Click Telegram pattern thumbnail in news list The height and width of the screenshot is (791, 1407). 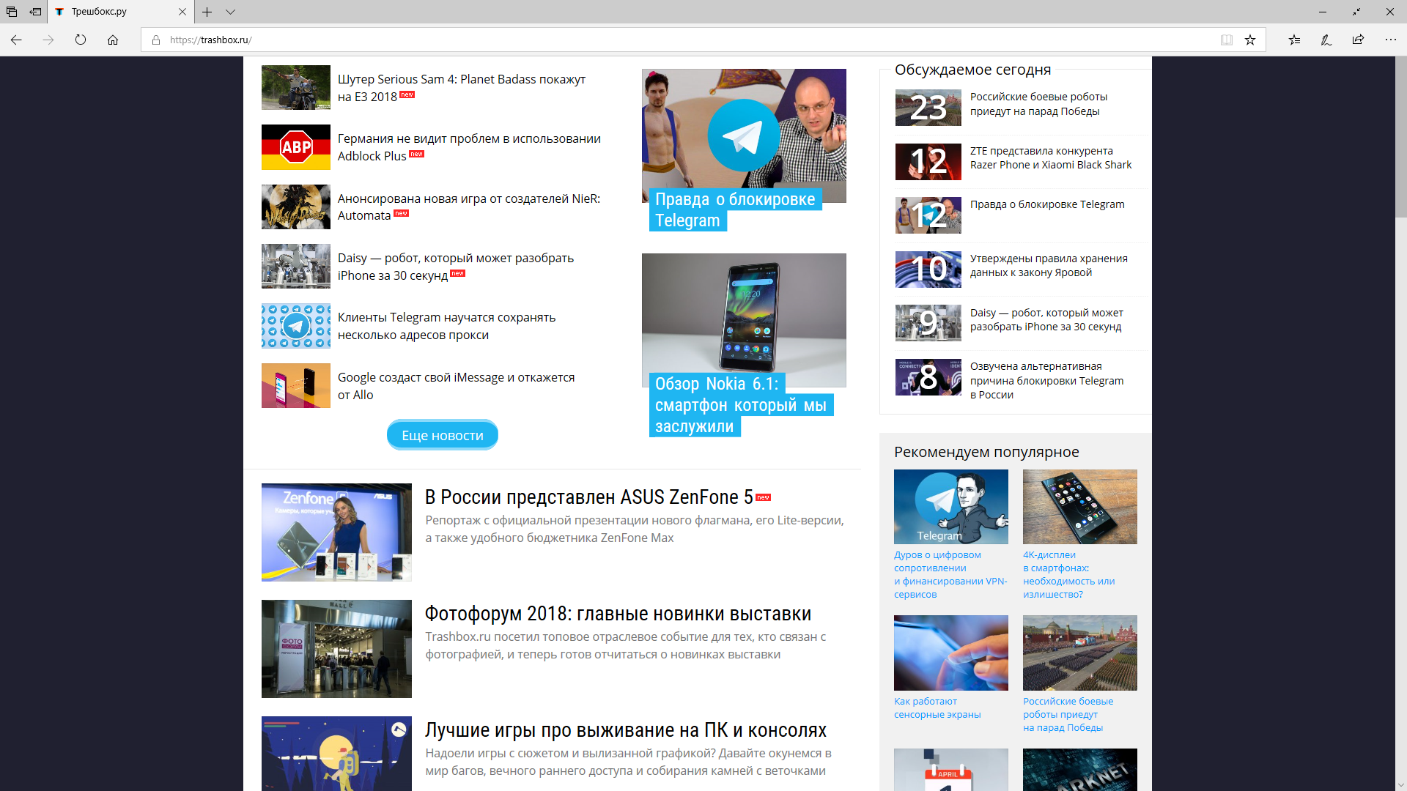pyautogui.click(x=296, y=326)
